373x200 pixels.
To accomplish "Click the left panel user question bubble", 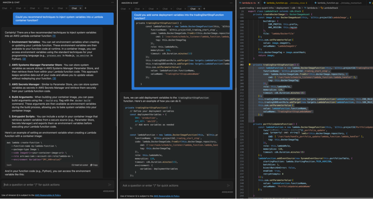I will pyautogui.click(x=63, y=19).
